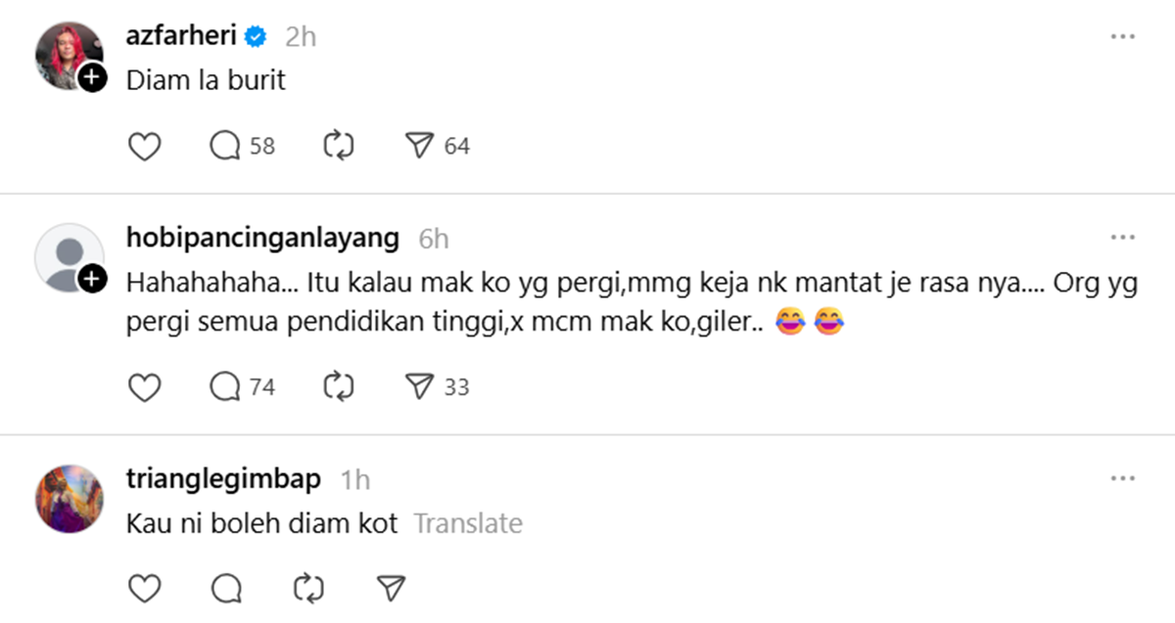Follow hobipancinganlayang using avatar plus badge
Screen dimensions: 1175x623
coord(92,280)
